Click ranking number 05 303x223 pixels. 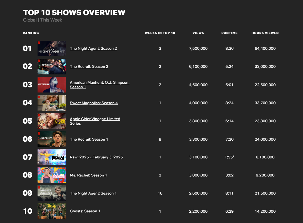click(x=27, y=121)
